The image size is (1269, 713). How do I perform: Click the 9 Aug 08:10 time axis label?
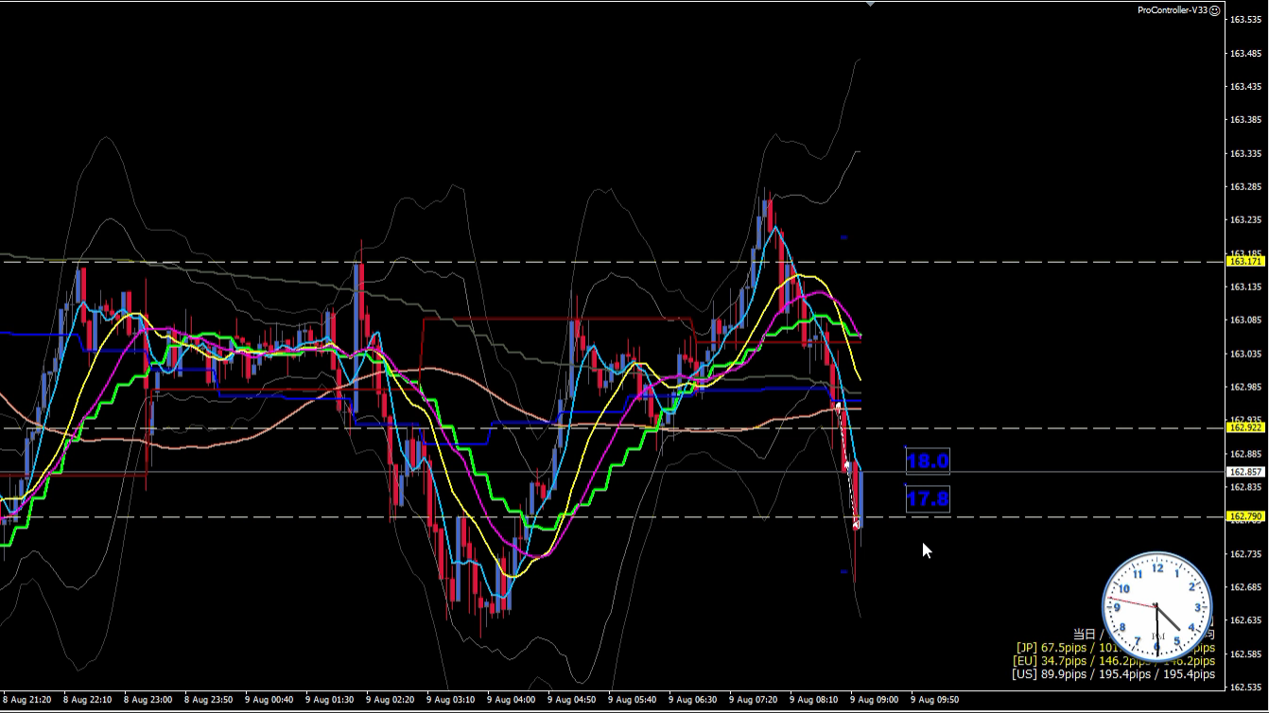point(814,700)
